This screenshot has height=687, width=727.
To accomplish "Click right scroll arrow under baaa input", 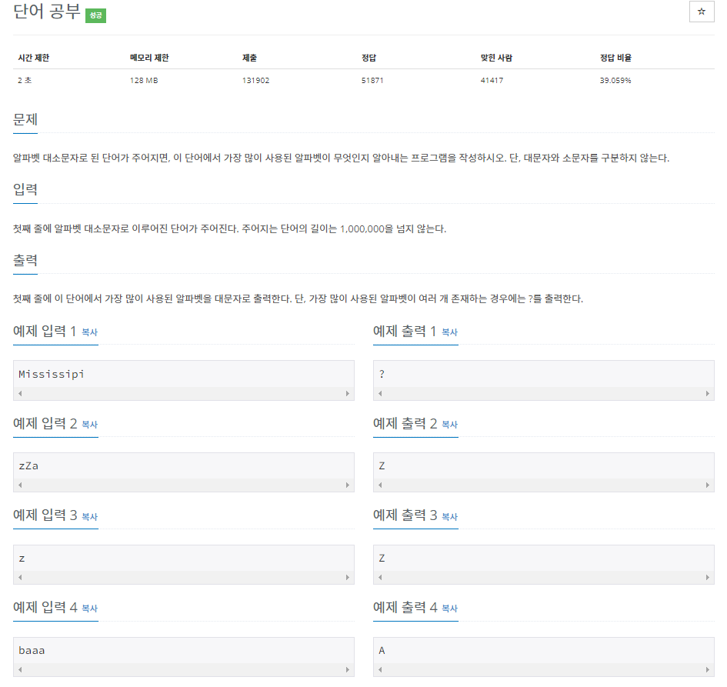I will click(x=347, y=670).
